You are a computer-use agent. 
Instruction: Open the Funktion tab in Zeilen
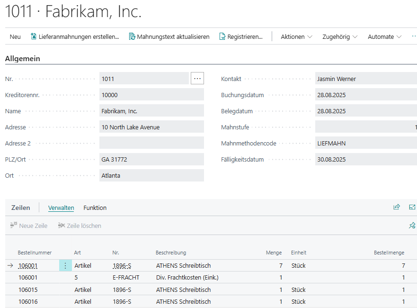(95, 208)
